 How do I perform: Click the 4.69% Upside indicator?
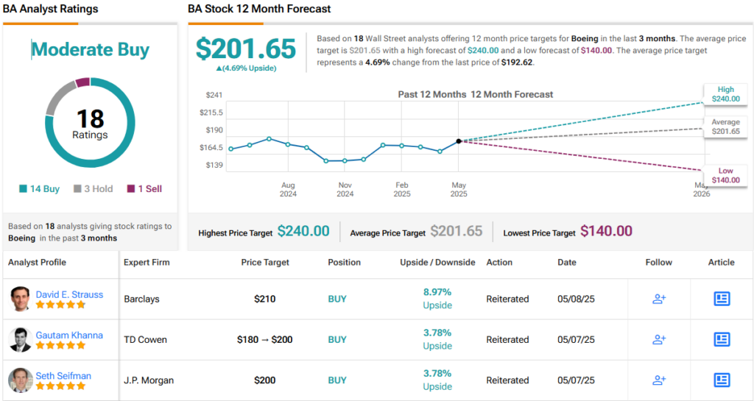tap(246, 68)
